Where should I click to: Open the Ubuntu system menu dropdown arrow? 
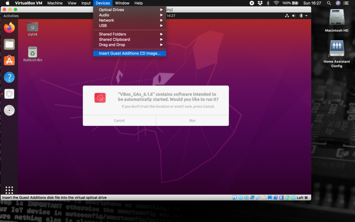pyautogui.click(x=306, y=16)
